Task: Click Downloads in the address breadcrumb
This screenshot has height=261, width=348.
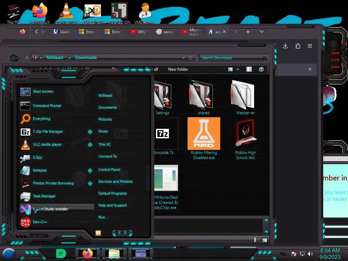Action: point(86,58)
